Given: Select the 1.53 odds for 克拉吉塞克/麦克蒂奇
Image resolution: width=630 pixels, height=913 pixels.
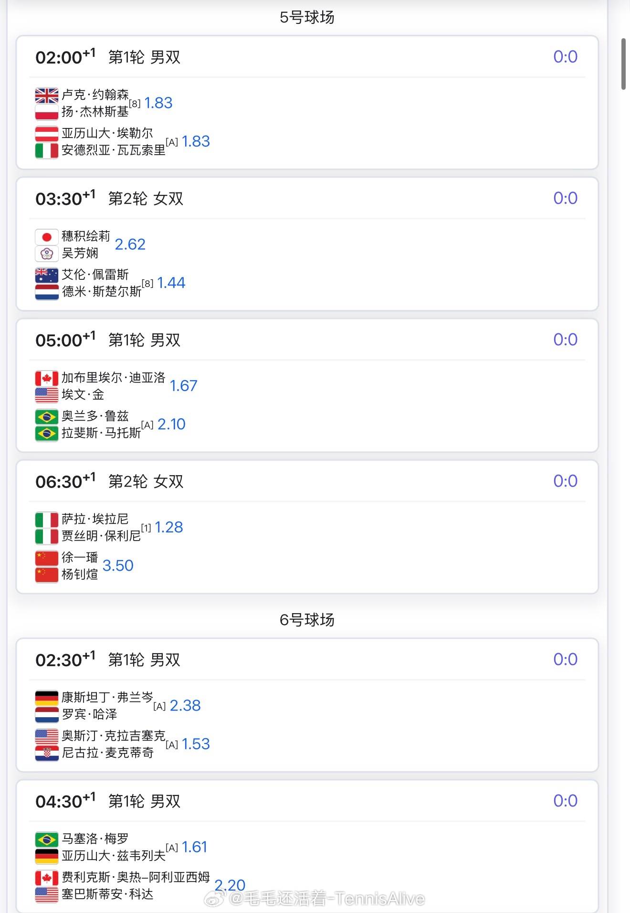Looking at the screenshot, I should pyautogui.click(x=196, y=744).
